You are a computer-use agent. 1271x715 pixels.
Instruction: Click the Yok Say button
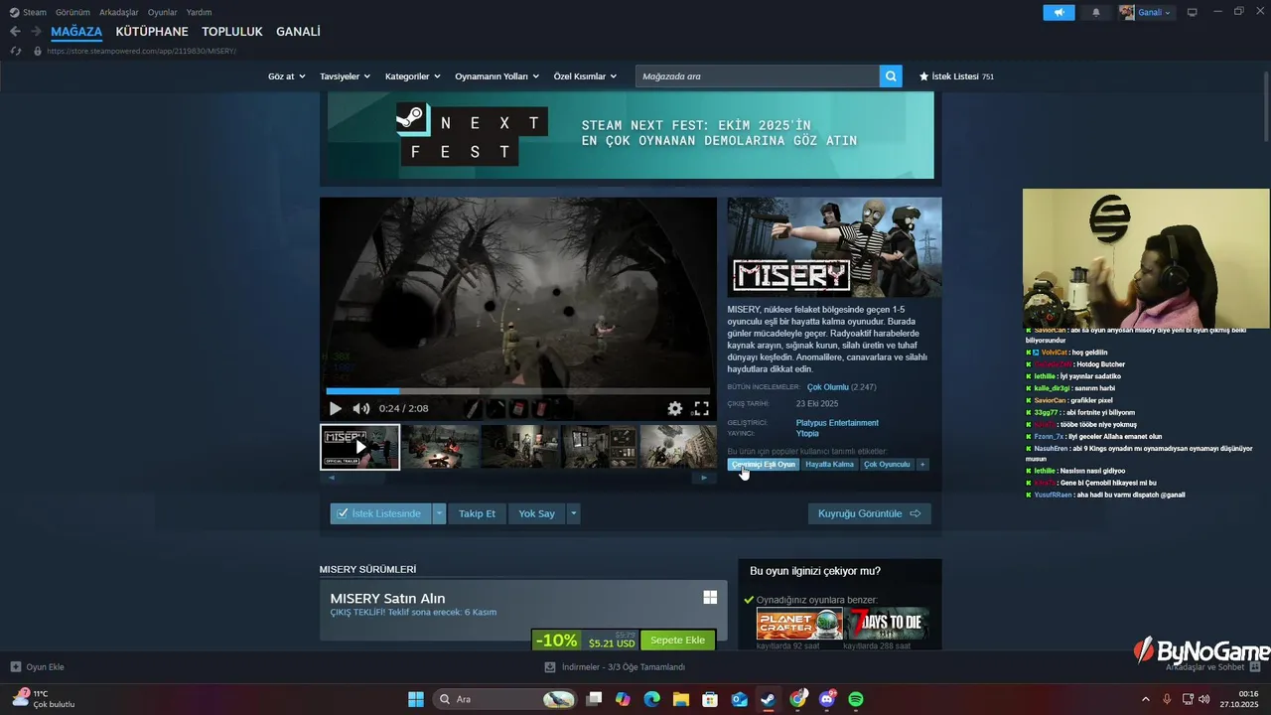pos(536,513)
